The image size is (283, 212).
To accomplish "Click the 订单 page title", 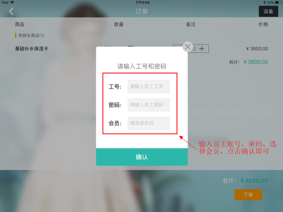I will coord(141,11).
